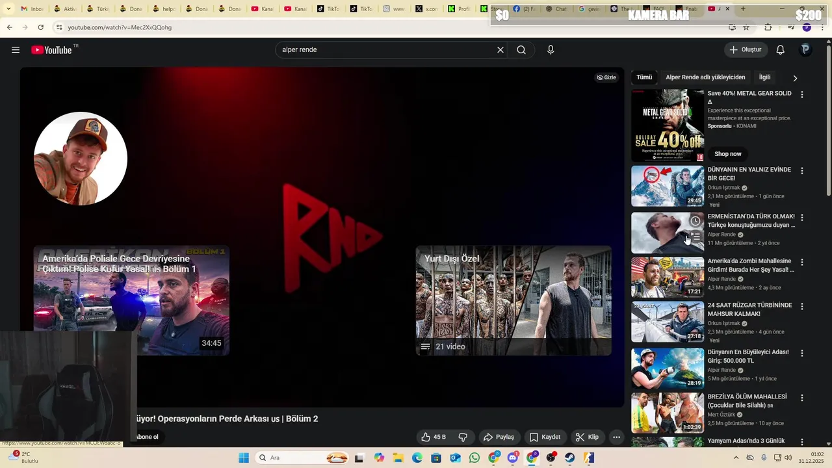The width and height of the screenshot is (832, 468).
Task: Open the Metal Gear Solid ad thumbnail
Action: tap(668, 125)
